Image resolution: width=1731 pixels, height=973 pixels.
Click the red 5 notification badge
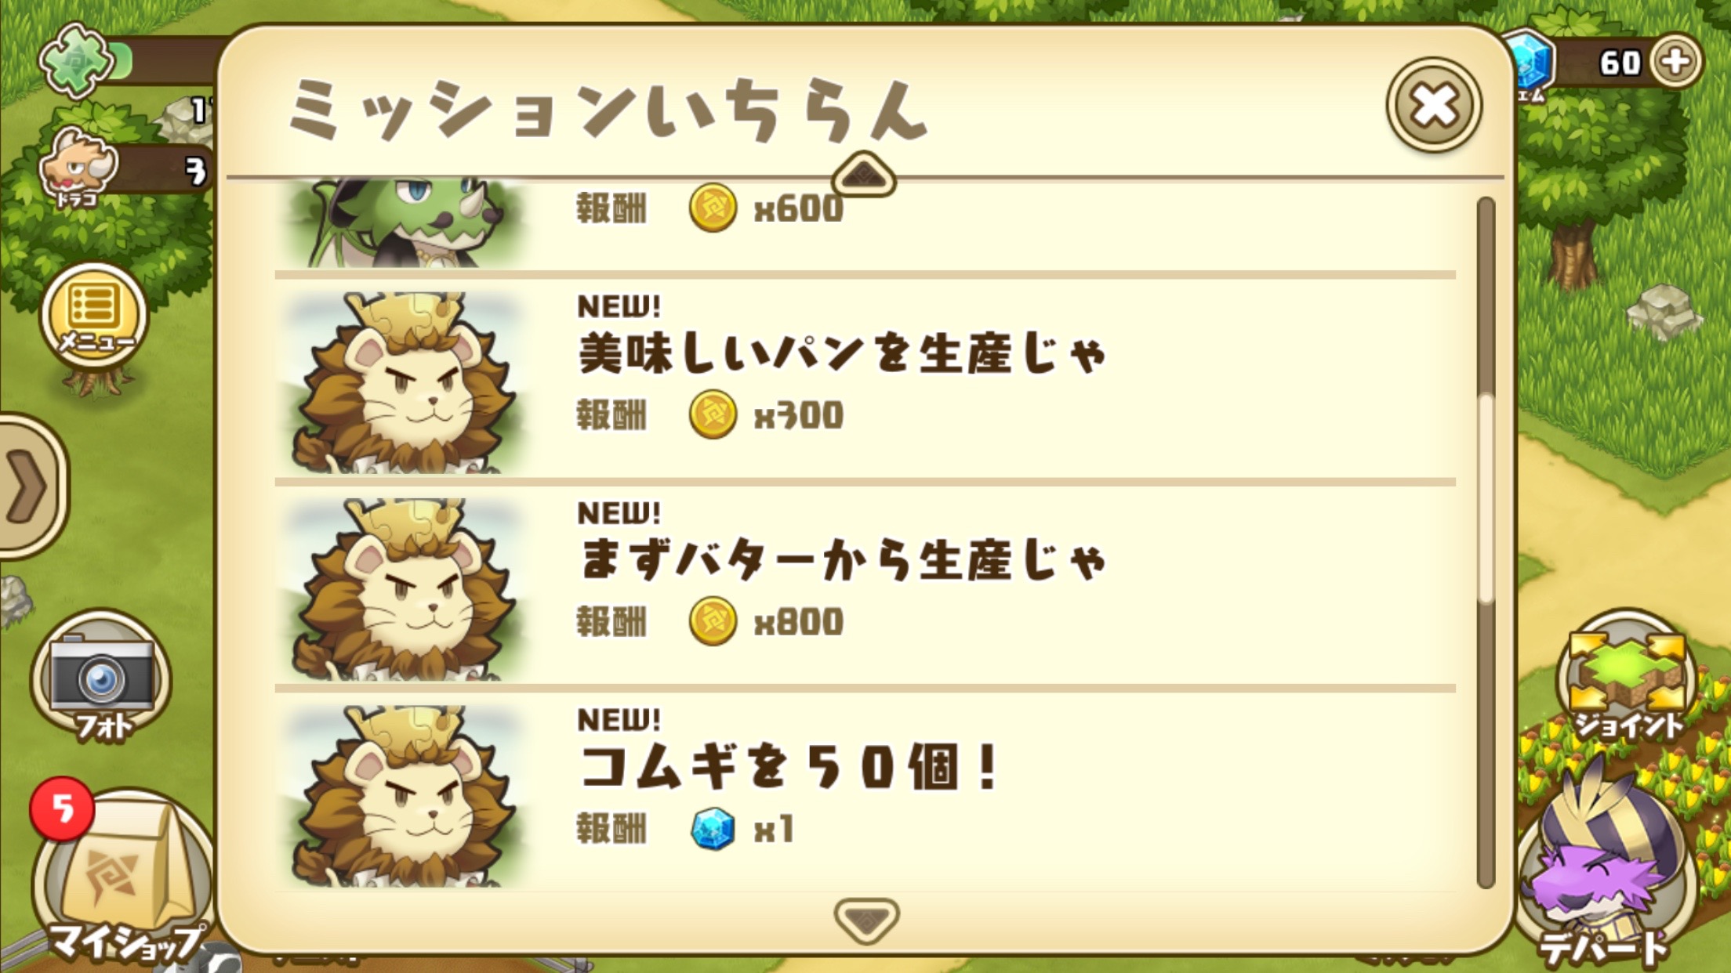pos(62,808)
